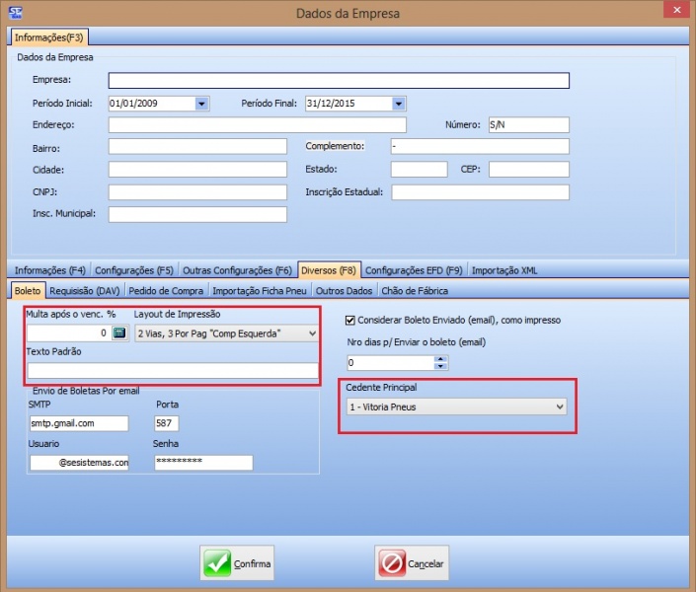
Task: Switch to Chão de Fábrica sub-tab
Action: (414, 291)
